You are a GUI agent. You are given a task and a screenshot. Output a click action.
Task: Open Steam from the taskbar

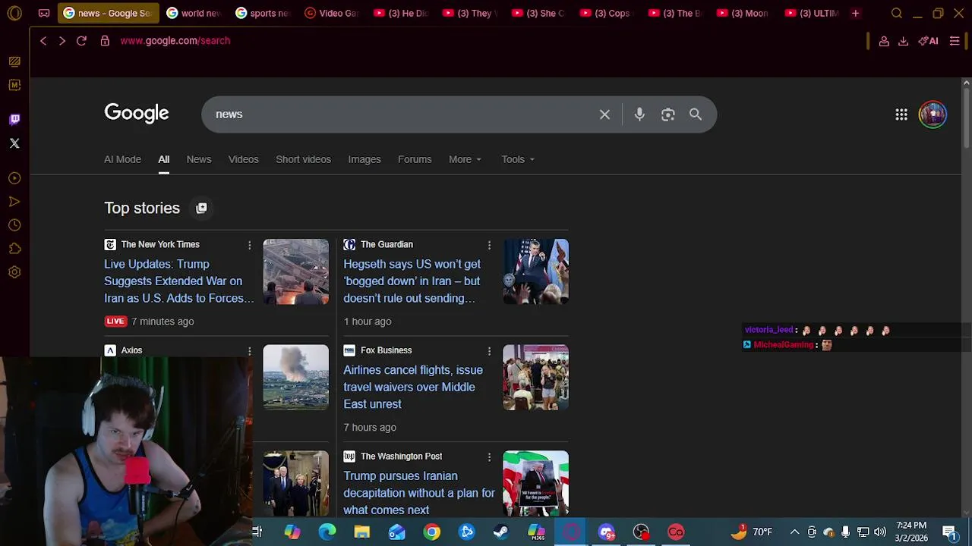coord(501,532)
